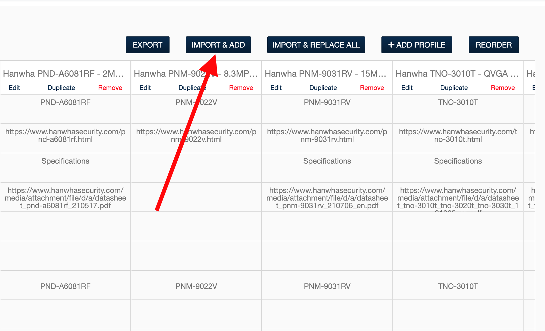Screen dimensions: 545x331
Task: Edit the Hanwha TNO-3010T profile
Action: [407, 88]
